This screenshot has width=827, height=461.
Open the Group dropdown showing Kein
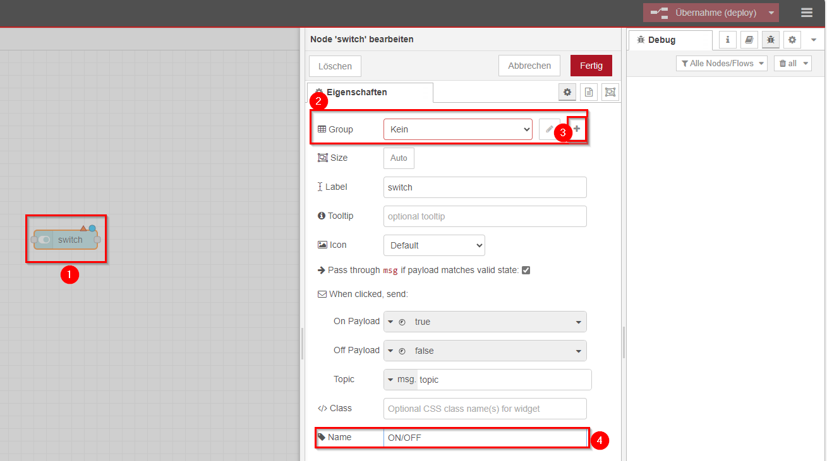point(457,129)
